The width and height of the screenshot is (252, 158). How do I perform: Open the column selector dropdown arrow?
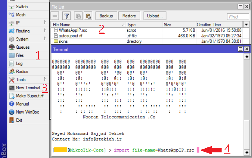pos(246,25)
